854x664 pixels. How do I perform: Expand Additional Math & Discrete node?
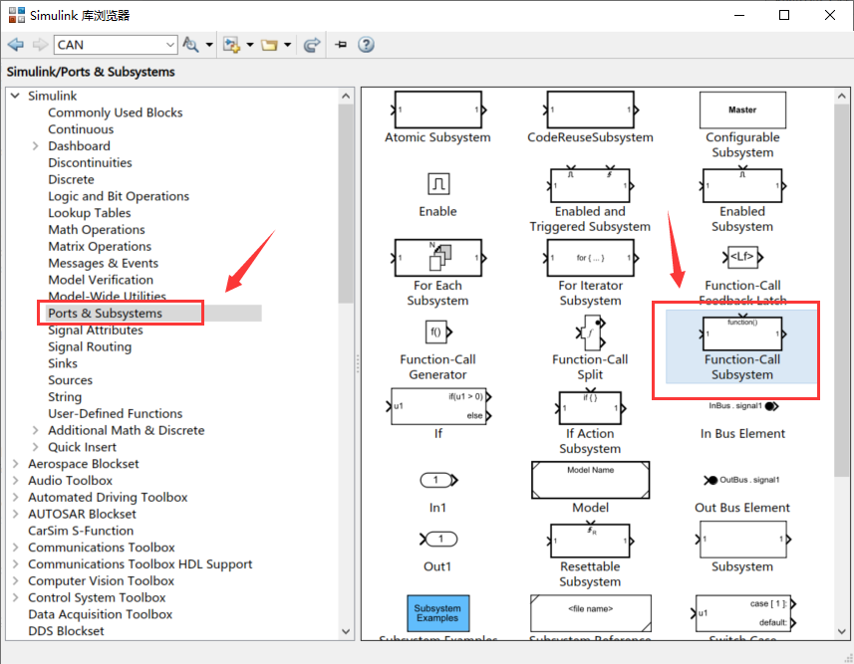pyautogui.click(x=36, y=430)
